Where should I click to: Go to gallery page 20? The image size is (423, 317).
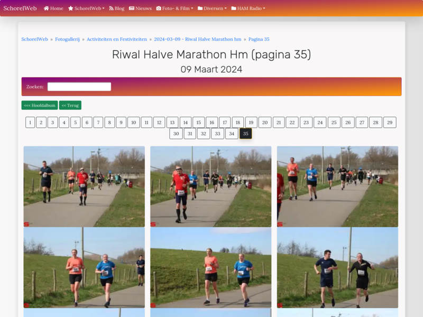coord(265,123)
